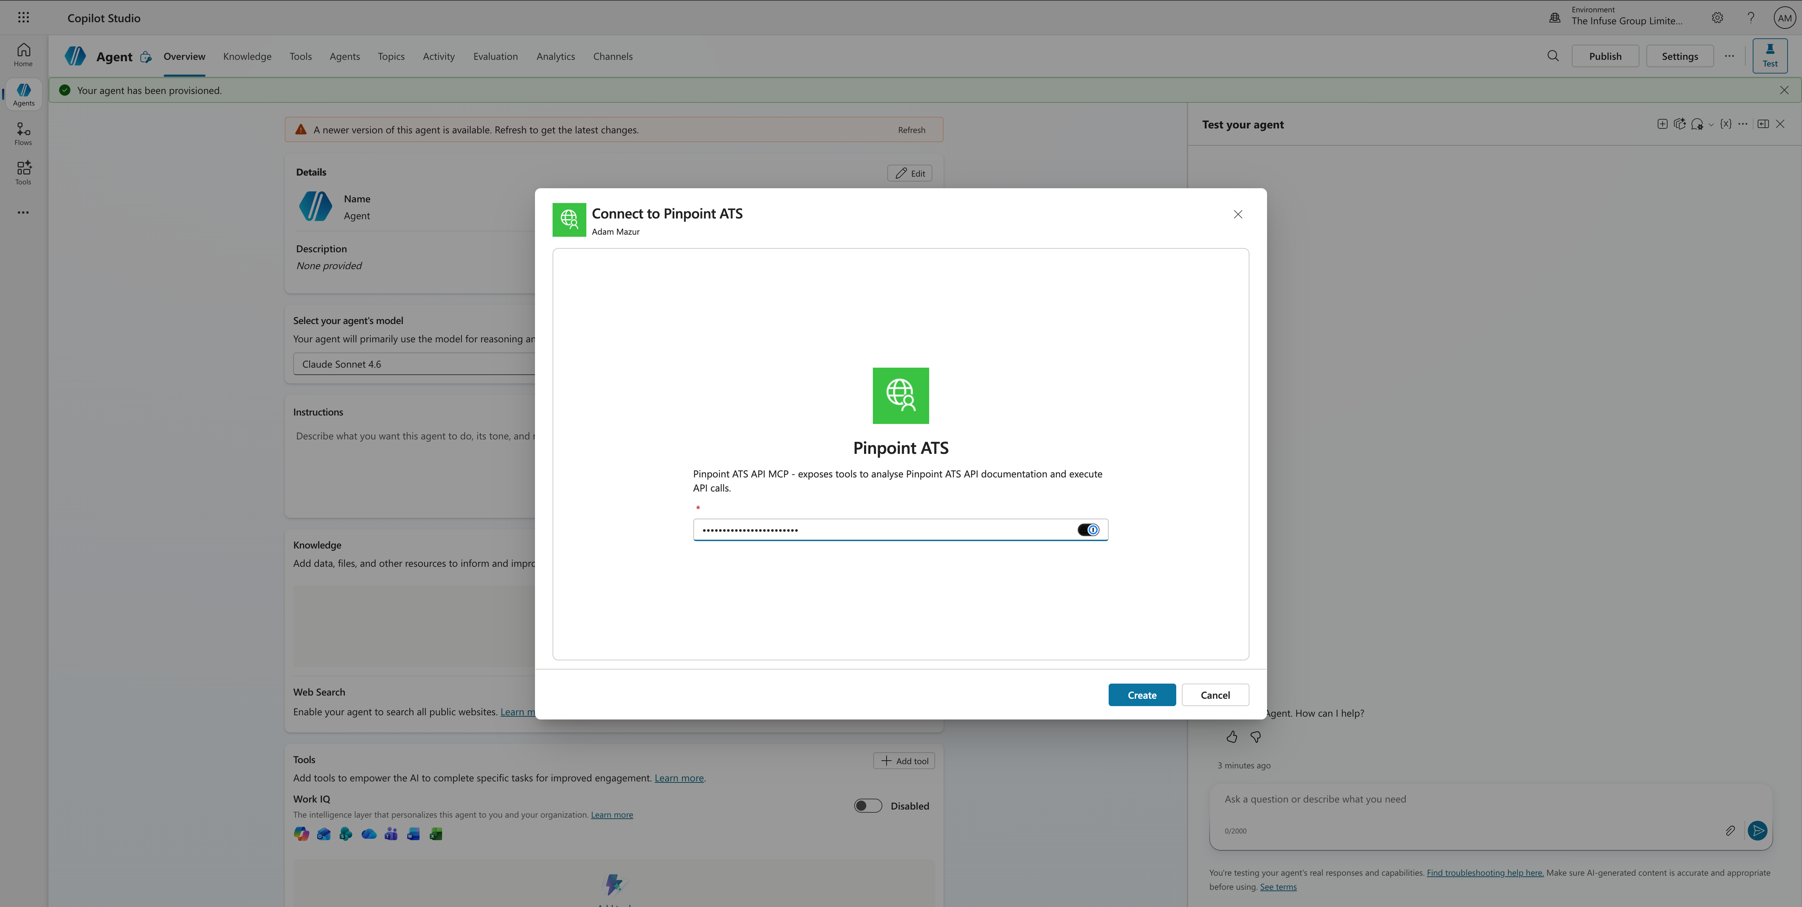
Task: Open the sidebar more options ellipsis
Action: point(23,213)
